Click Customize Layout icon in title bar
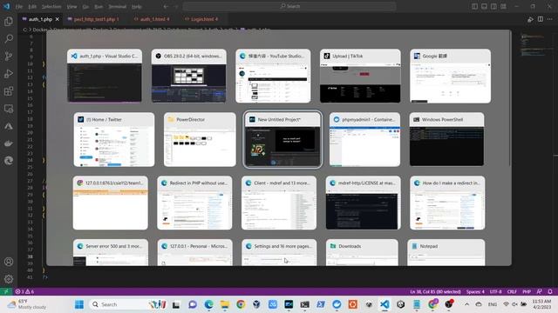The width and height of the screenshot is (558, 313). (x=503, y=6)
